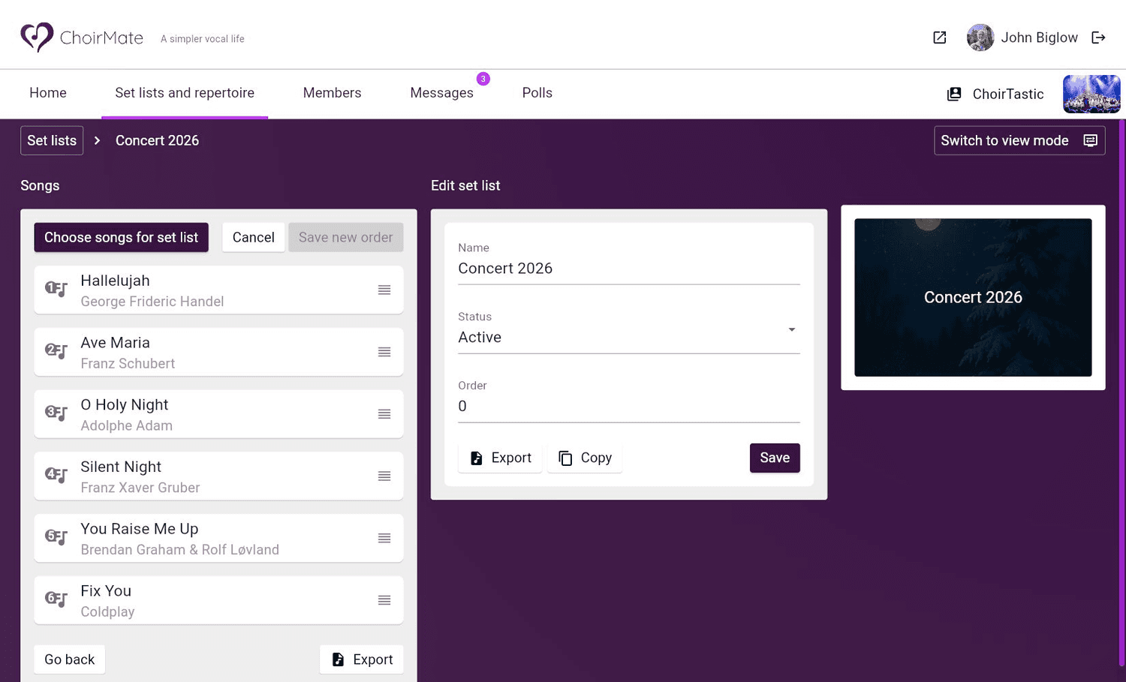Click the export file icon in Edit set list
Image resolution: width=1126 pixels, height=682 pixels.
point(476,458)
